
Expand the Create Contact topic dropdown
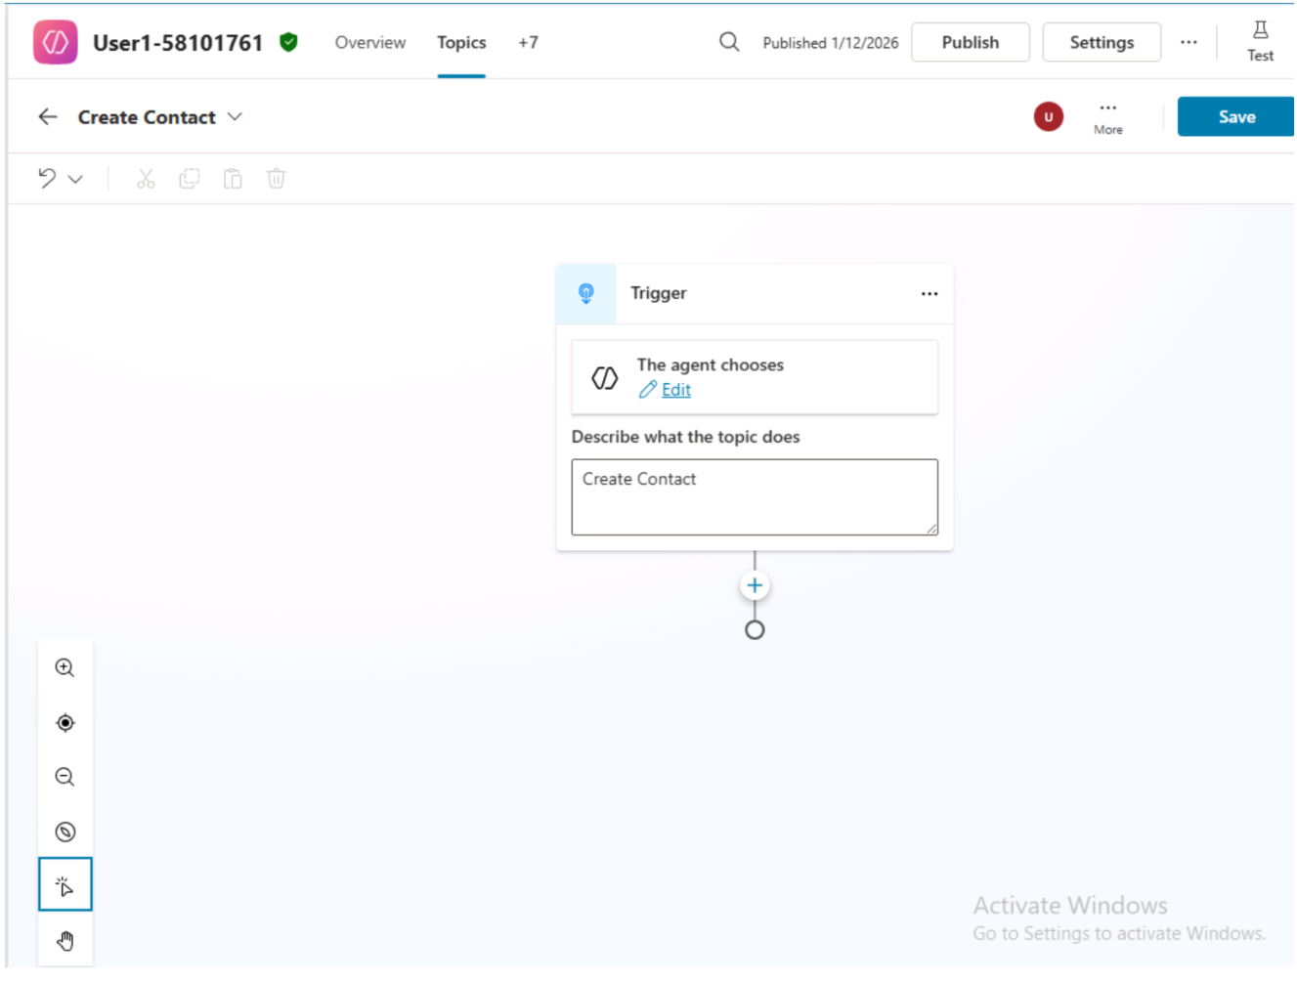[235, 117]
